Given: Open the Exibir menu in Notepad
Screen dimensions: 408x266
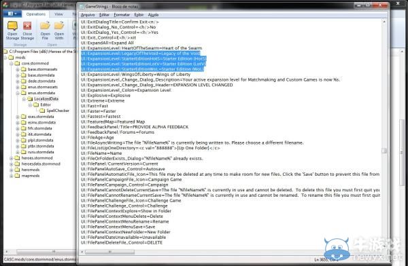Looking at the screenshot, I should [139, 15].
